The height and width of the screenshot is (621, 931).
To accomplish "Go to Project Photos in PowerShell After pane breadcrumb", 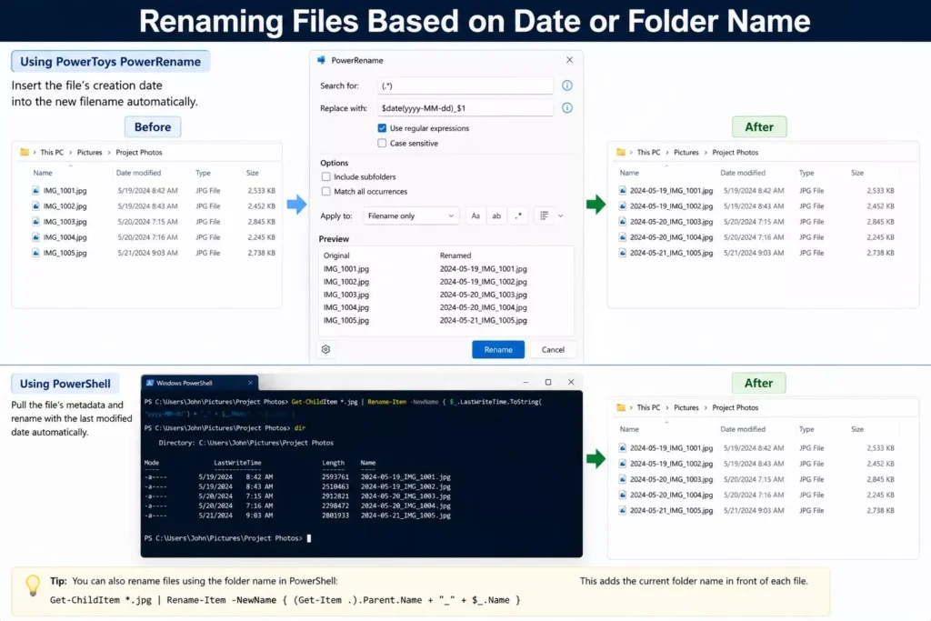I will pos(735,408).
